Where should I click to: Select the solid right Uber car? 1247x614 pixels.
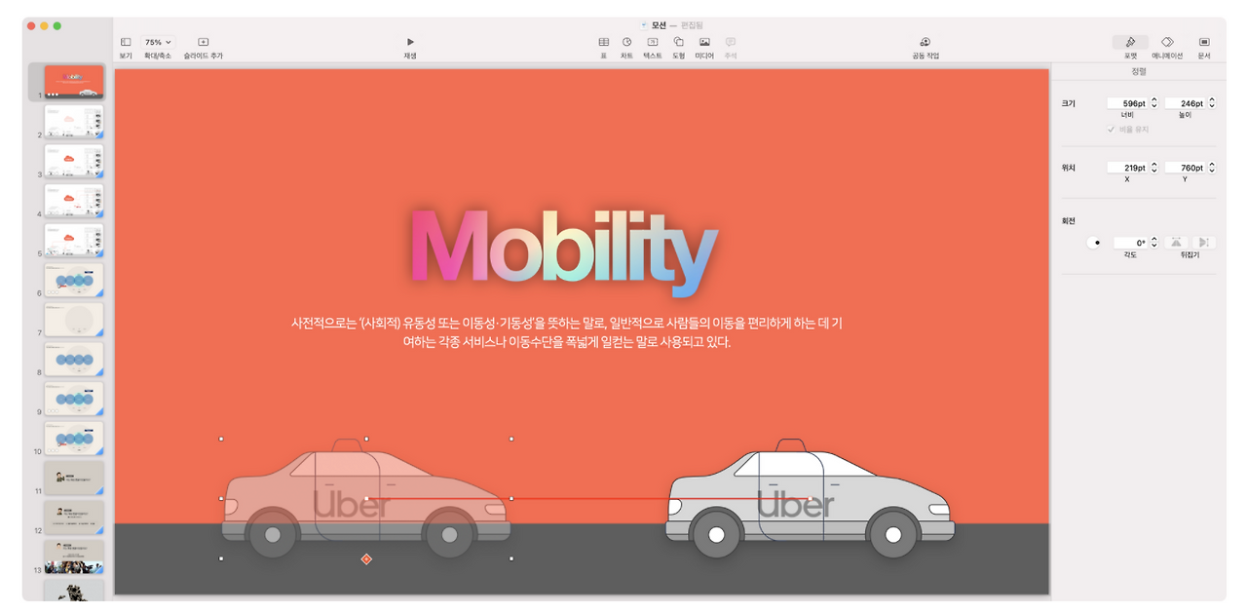click(811, 500)
